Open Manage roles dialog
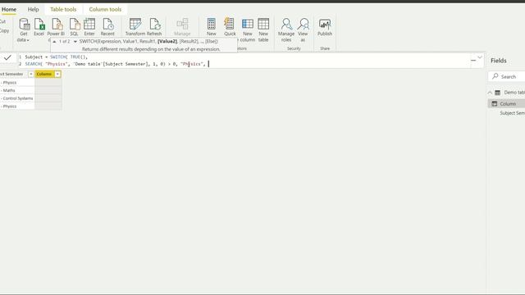Viewport: 525px width, 295px height. point(286,30)
